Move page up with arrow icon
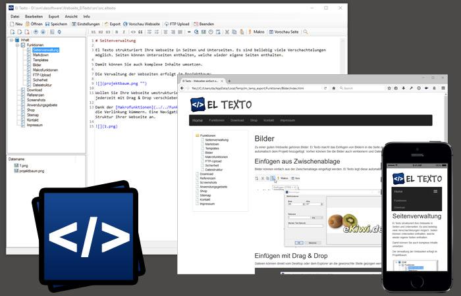 click(36, 32)
